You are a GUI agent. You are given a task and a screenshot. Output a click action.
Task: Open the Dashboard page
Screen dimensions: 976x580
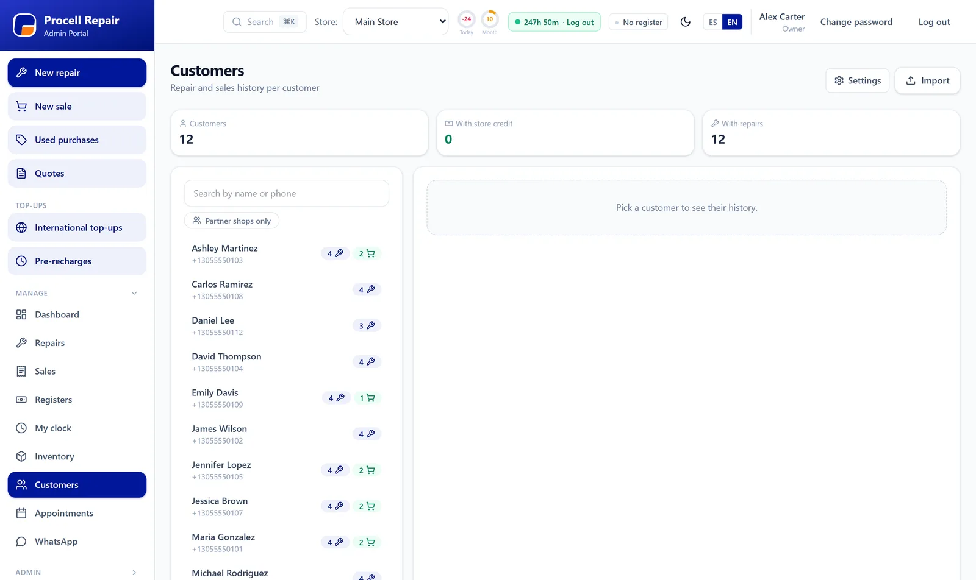point(77,314)
